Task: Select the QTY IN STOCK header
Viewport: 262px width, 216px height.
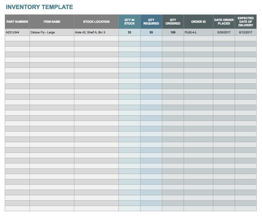Action: (x=130, y=21)
